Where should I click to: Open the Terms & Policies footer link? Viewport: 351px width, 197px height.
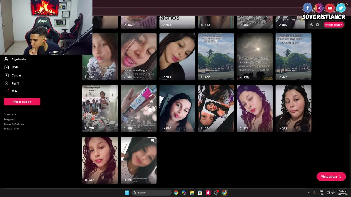point(14,124)
